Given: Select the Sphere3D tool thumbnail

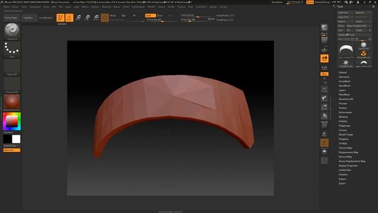Looking at the screenshot, I should [x=364, y=46].
